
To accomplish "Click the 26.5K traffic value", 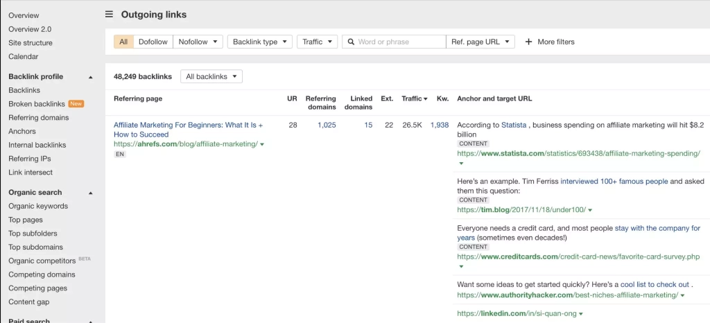I will click(x=412, y=125).
